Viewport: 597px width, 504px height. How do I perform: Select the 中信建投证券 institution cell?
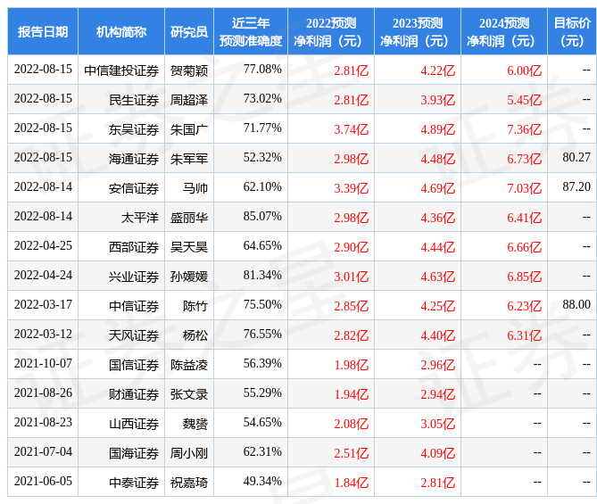121,70
